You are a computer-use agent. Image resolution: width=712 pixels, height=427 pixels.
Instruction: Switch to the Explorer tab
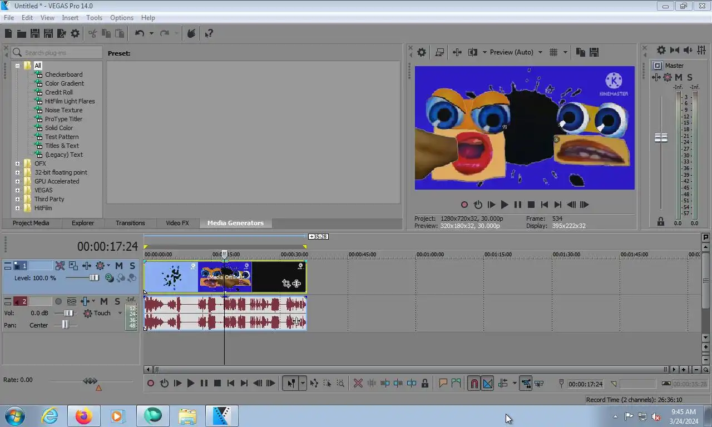click(83, 223)
